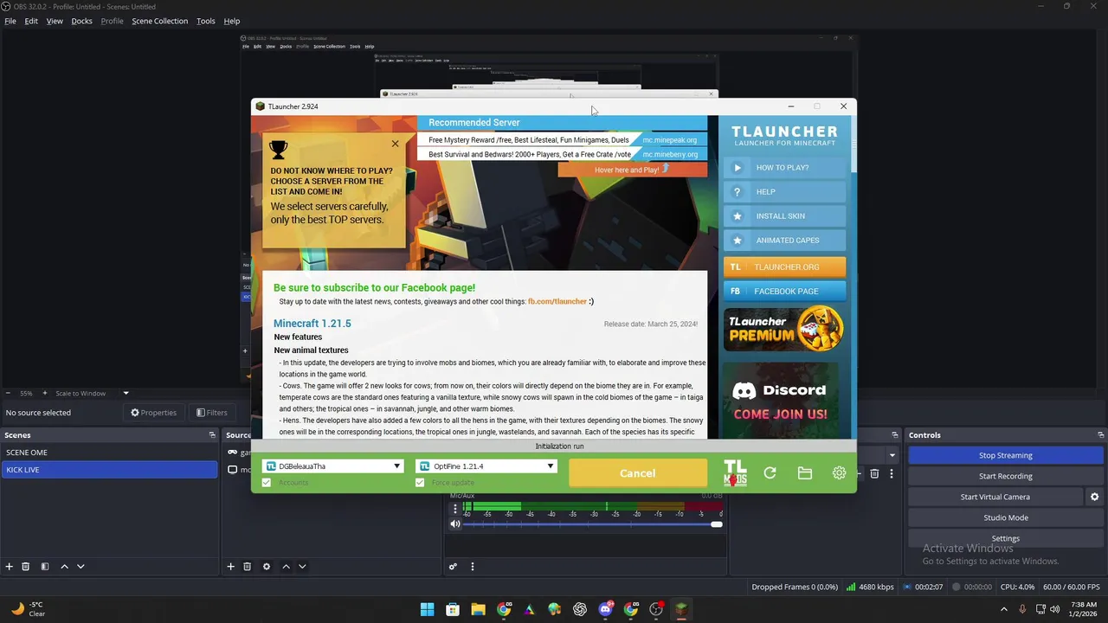Open the Edit menu in OBS
The width and height of the screenshot is (1108, 623).
coord(31,21)
